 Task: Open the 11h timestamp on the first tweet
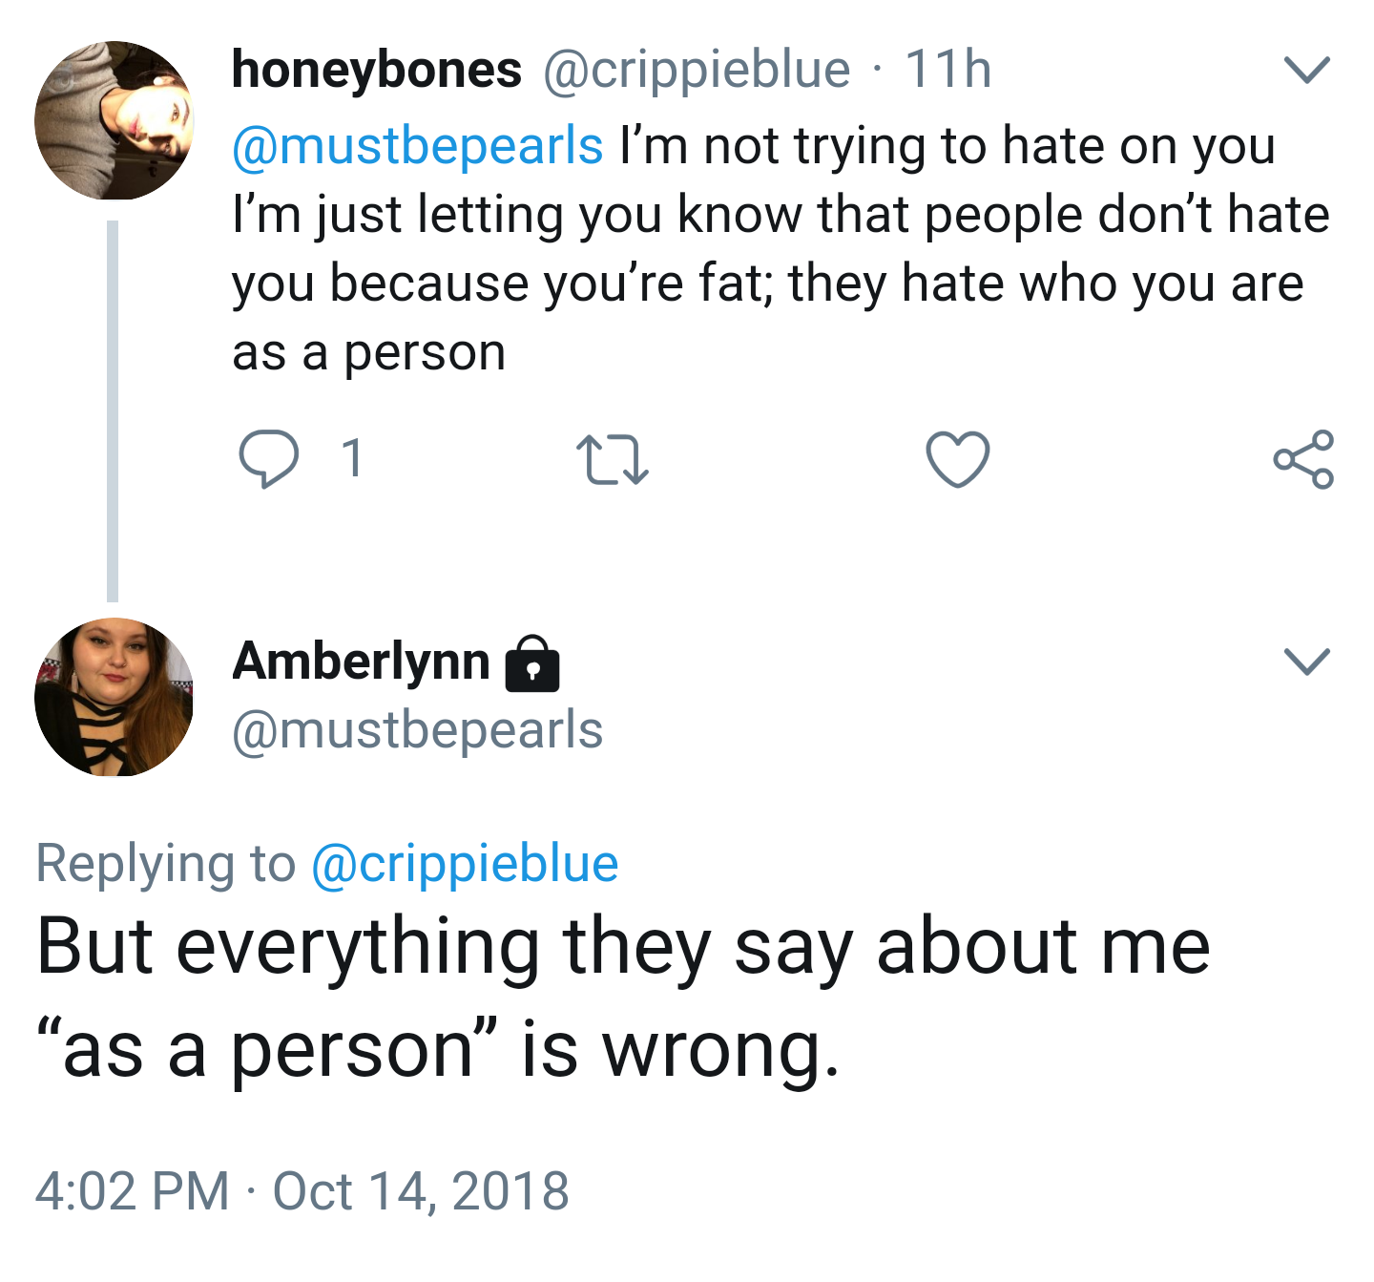948,70
